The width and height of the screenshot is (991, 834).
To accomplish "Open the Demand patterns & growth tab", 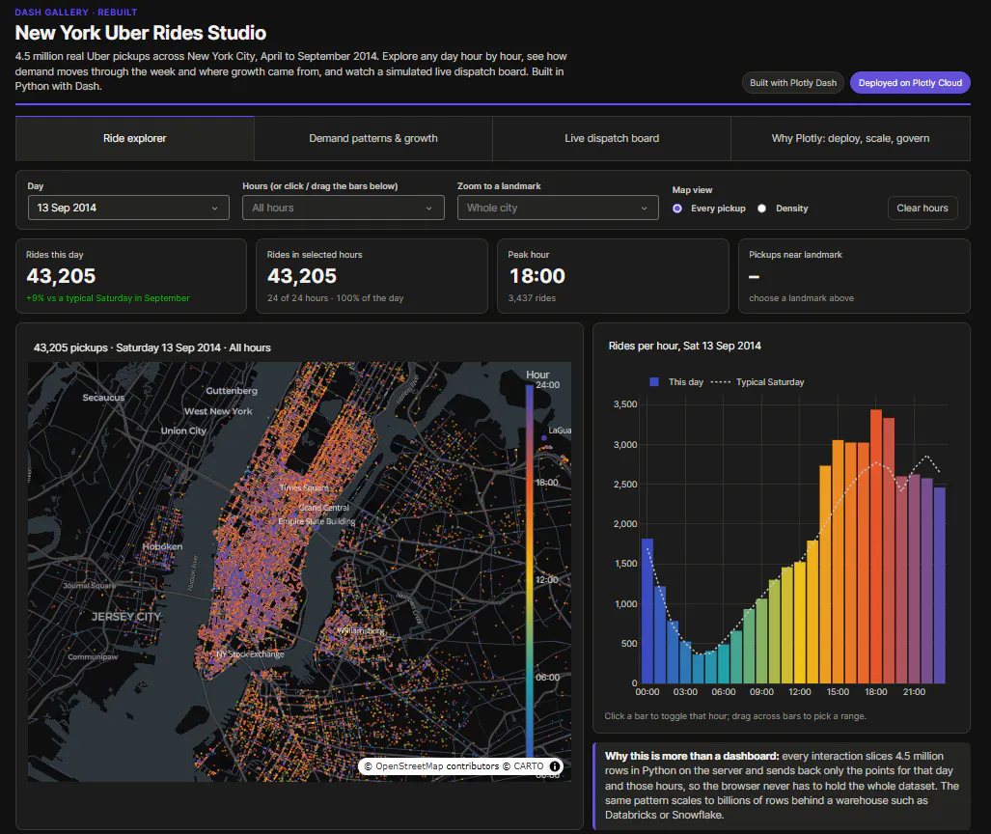I will [x=373, y=138].
